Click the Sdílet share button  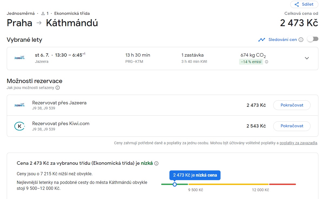coord(304,4)
